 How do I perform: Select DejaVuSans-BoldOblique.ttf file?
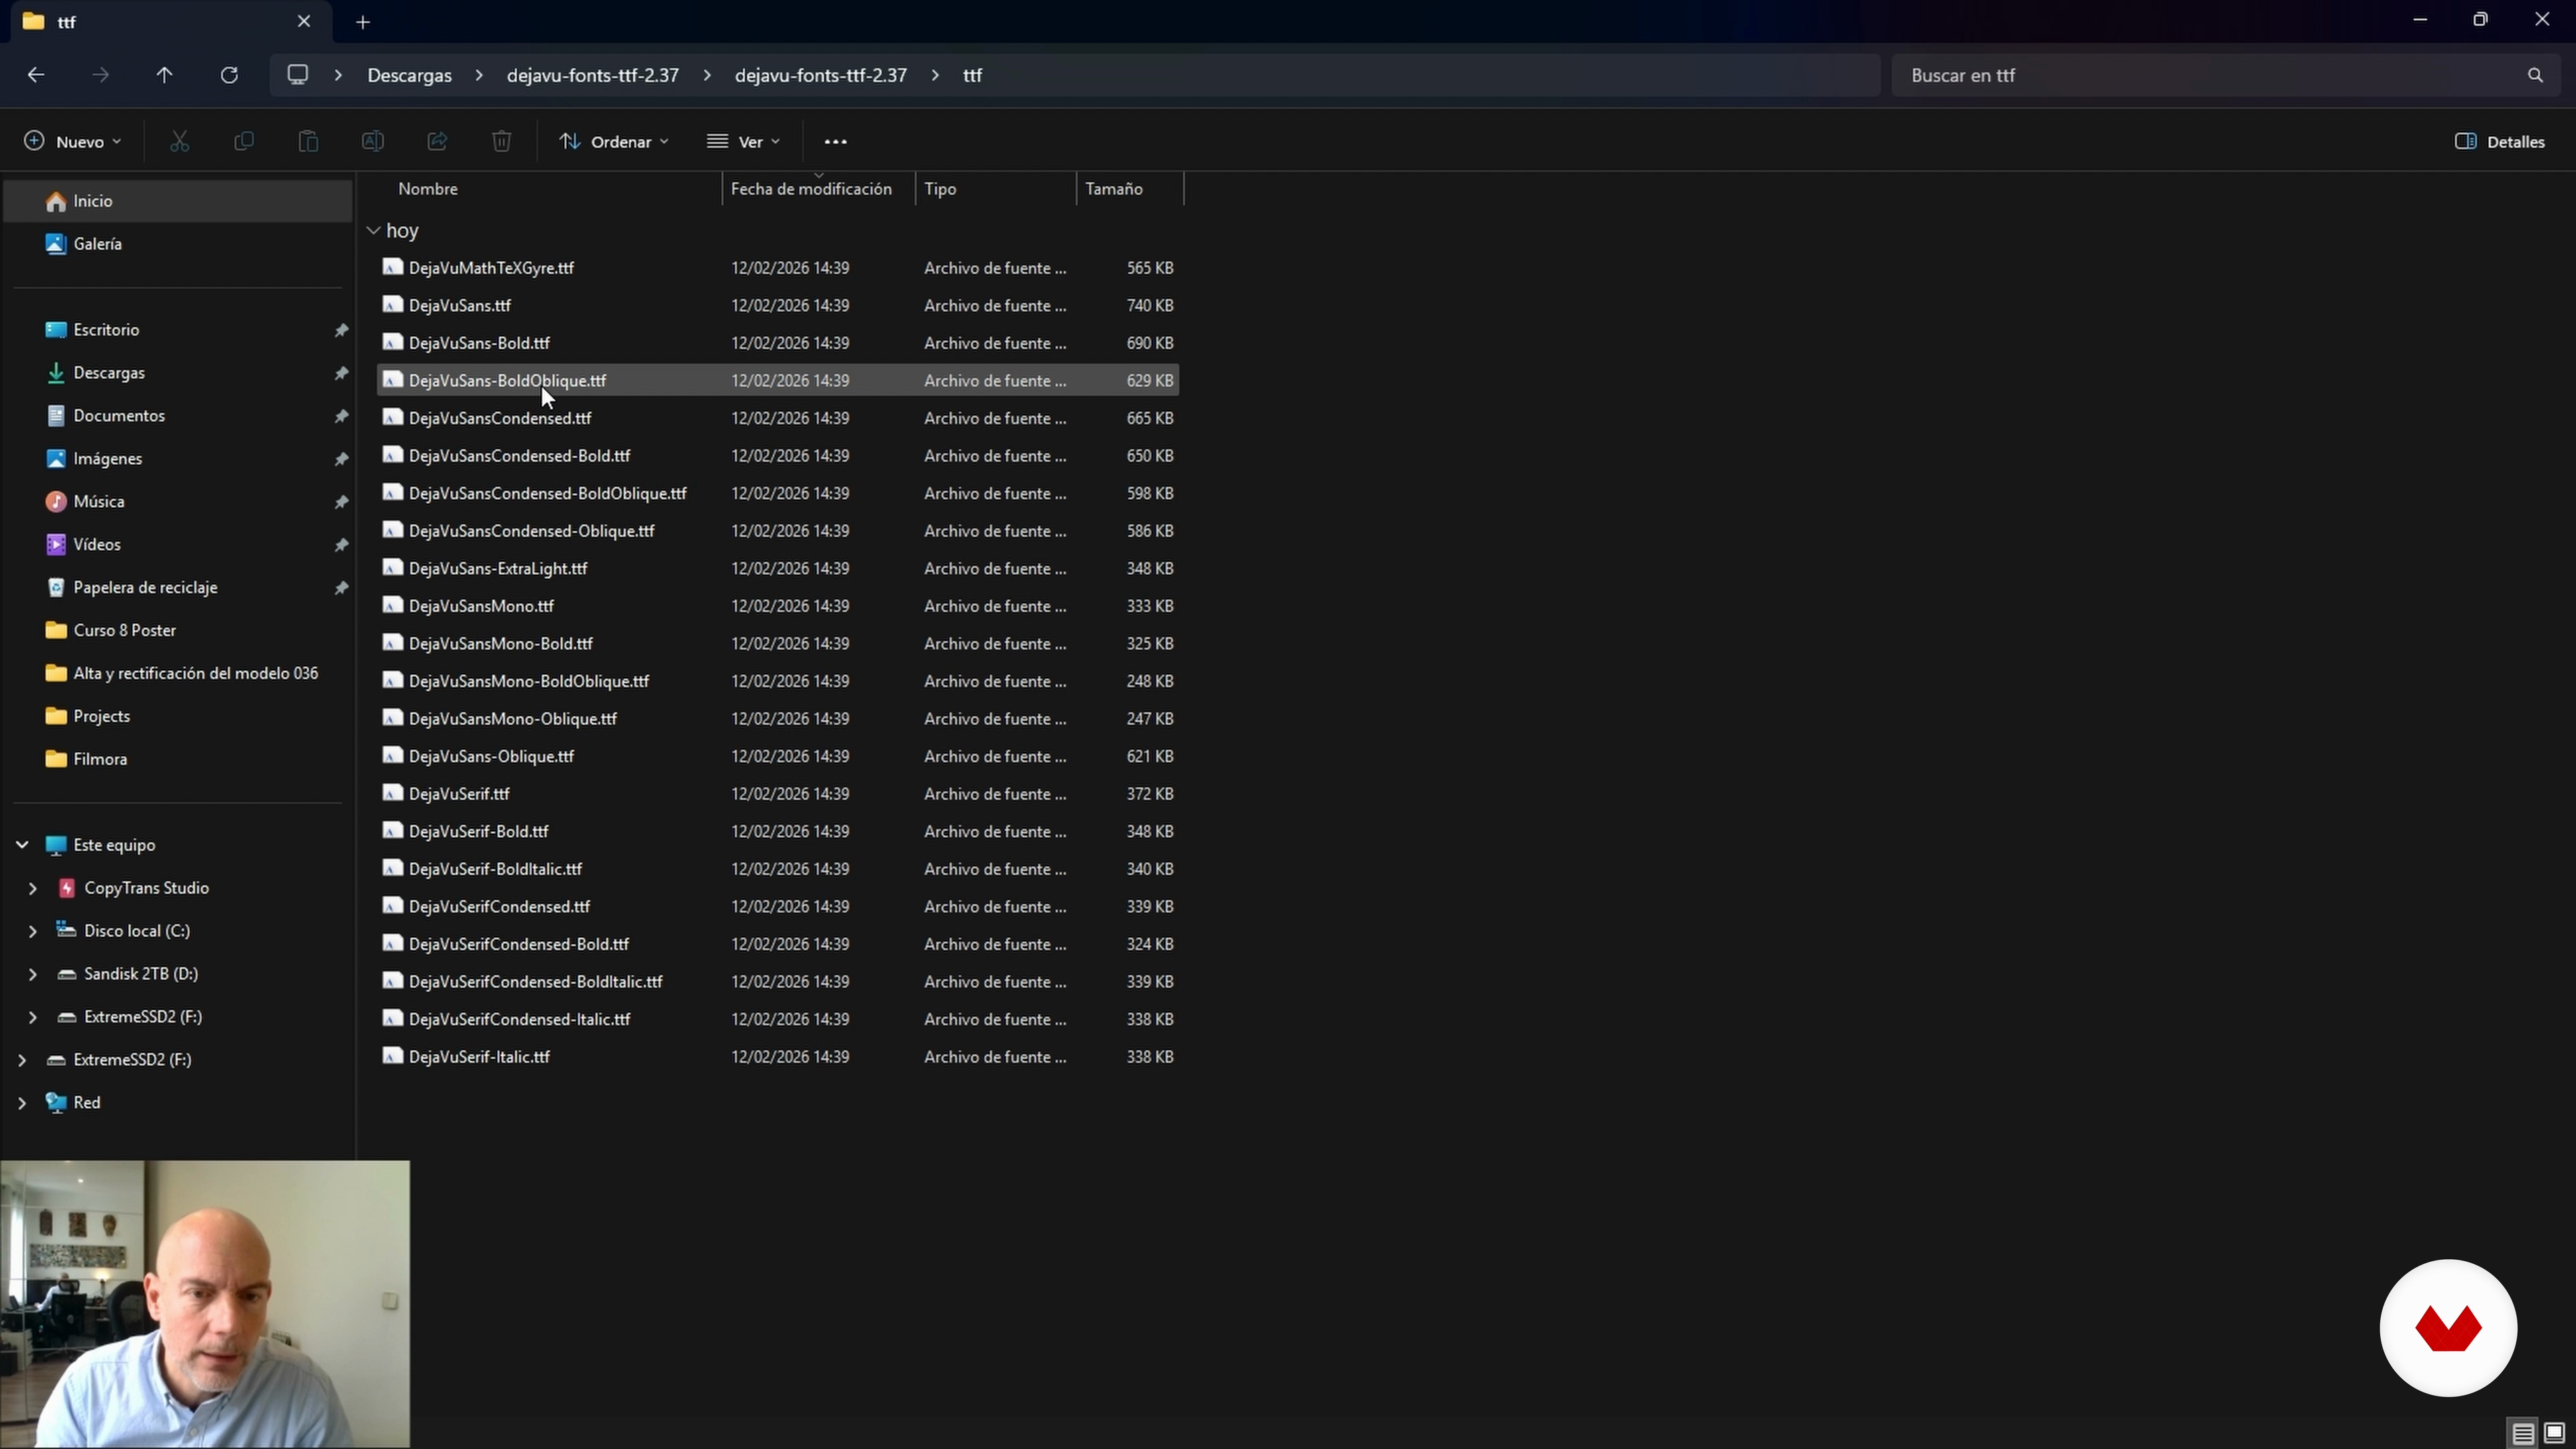(x=778, y=381)
